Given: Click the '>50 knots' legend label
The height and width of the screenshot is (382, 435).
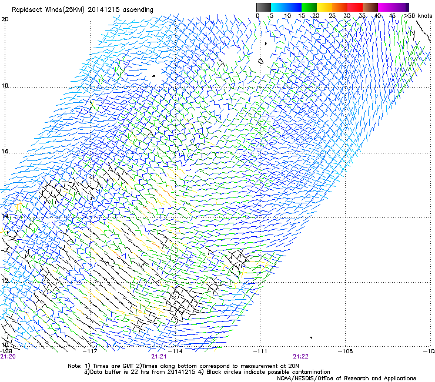Looking at the screenshot, I should (418, 16).
